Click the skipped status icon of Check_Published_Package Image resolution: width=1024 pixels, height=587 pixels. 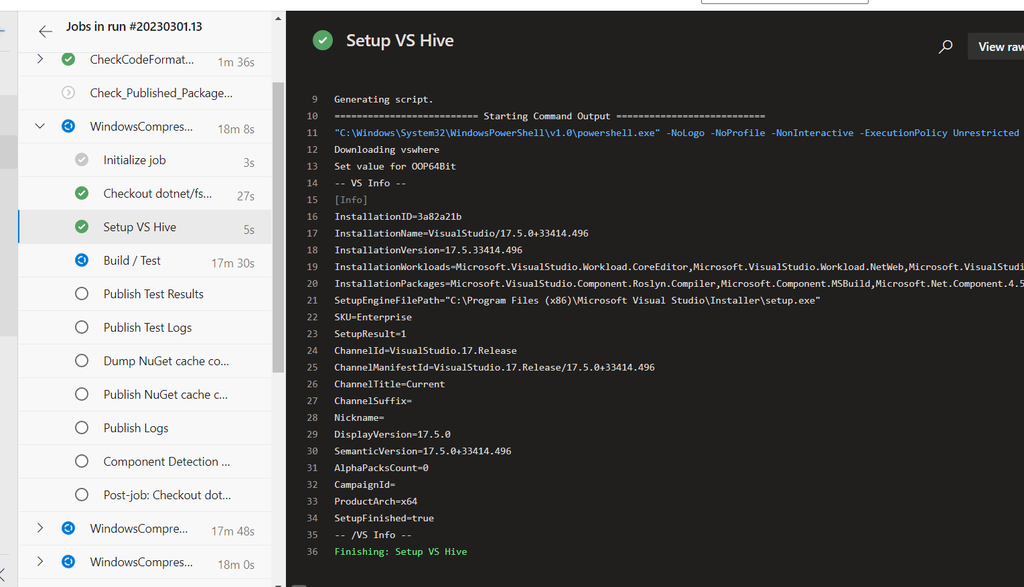68,92
